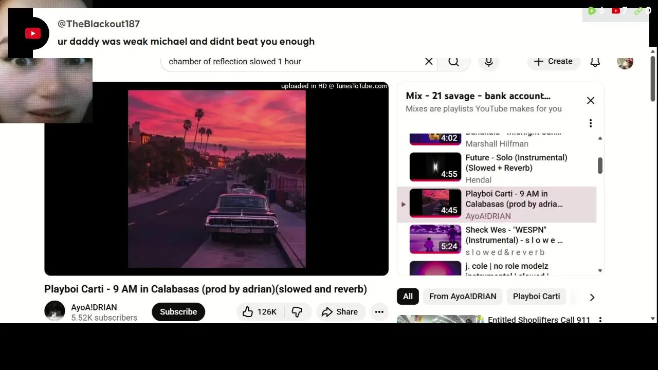This screenshot has height=370, width=658.
Task: Click @TheBlackout187 comment username
Action: coord(99,24)
